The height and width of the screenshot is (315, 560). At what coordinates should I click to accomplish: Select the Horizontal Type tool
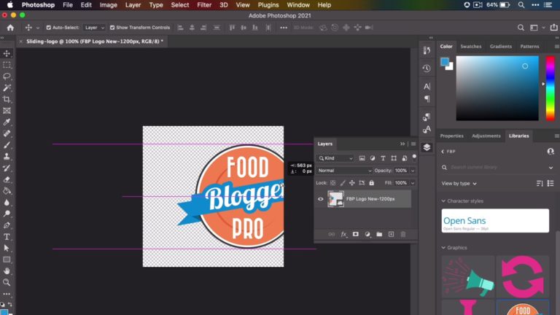click(x=7, y=237)
